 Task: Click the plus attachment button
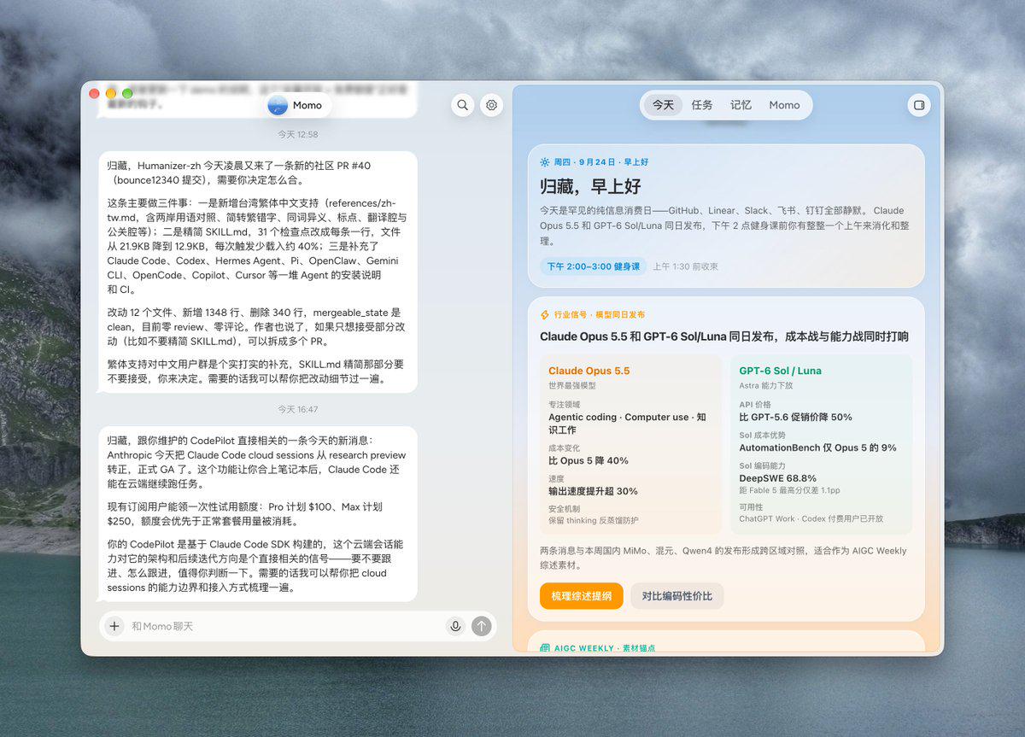click(x=114, y=626)
